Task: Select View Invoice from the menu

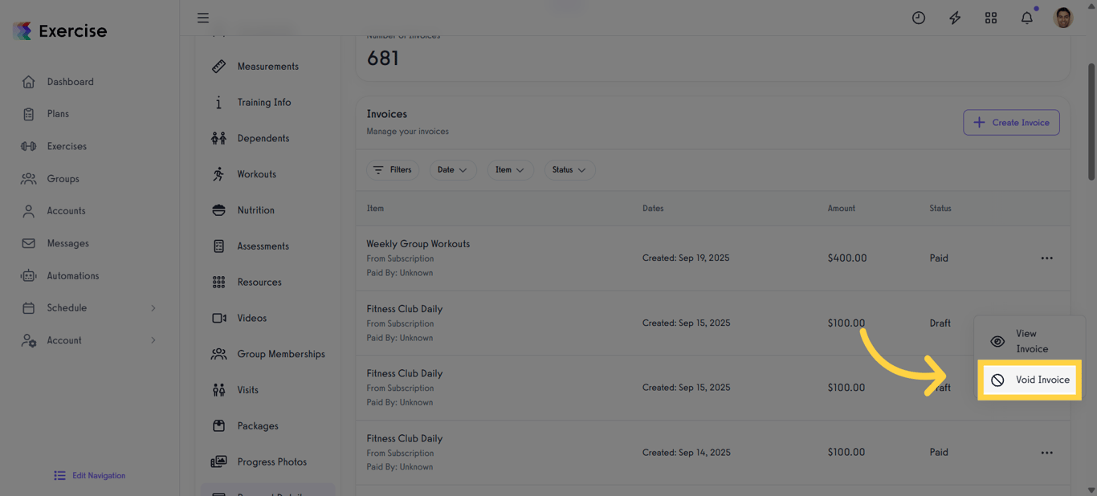Action: pyautogui.click(x=1030, y=341)
